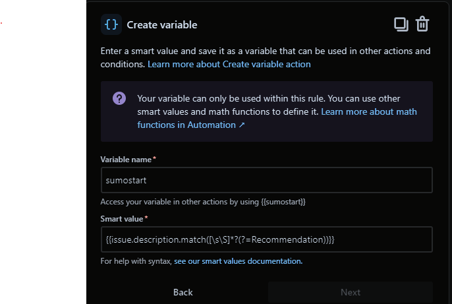
Task: Focus the Smart value input field
Action: pyautogui.click(x=267, y=239)
